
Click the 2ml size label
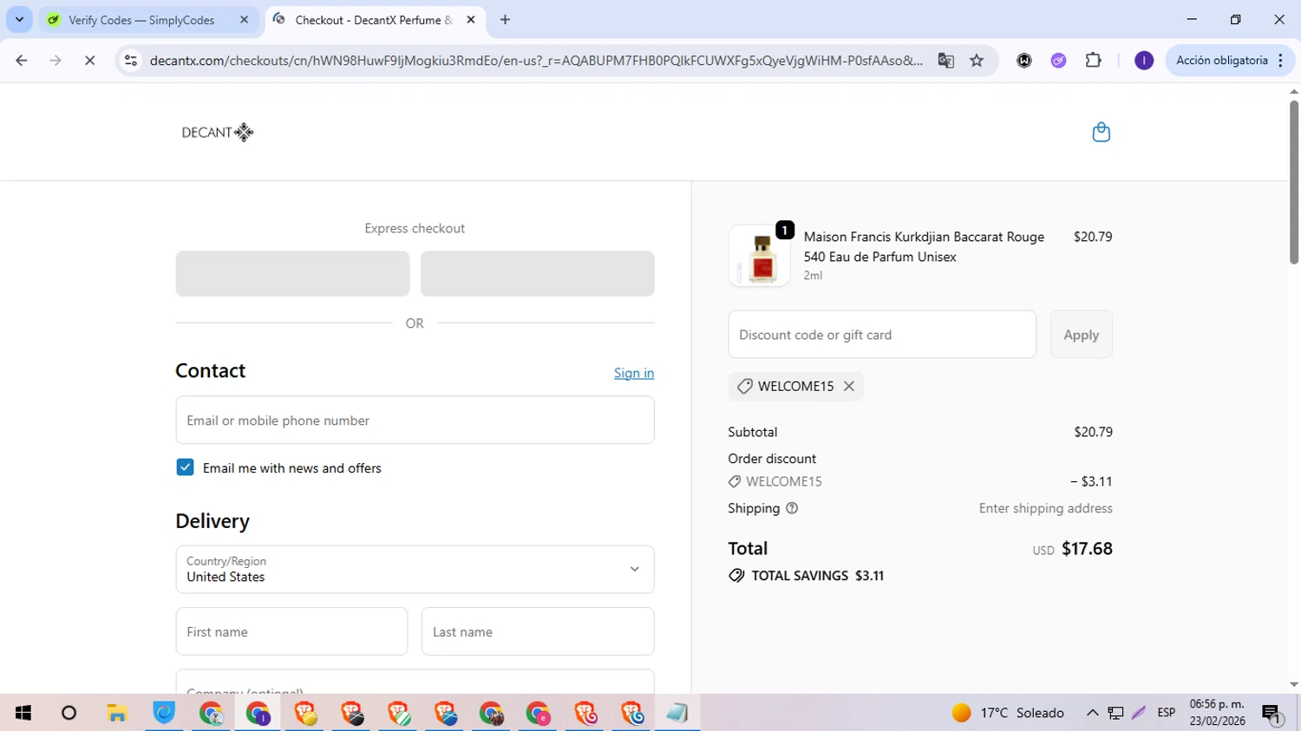[813, 276]
